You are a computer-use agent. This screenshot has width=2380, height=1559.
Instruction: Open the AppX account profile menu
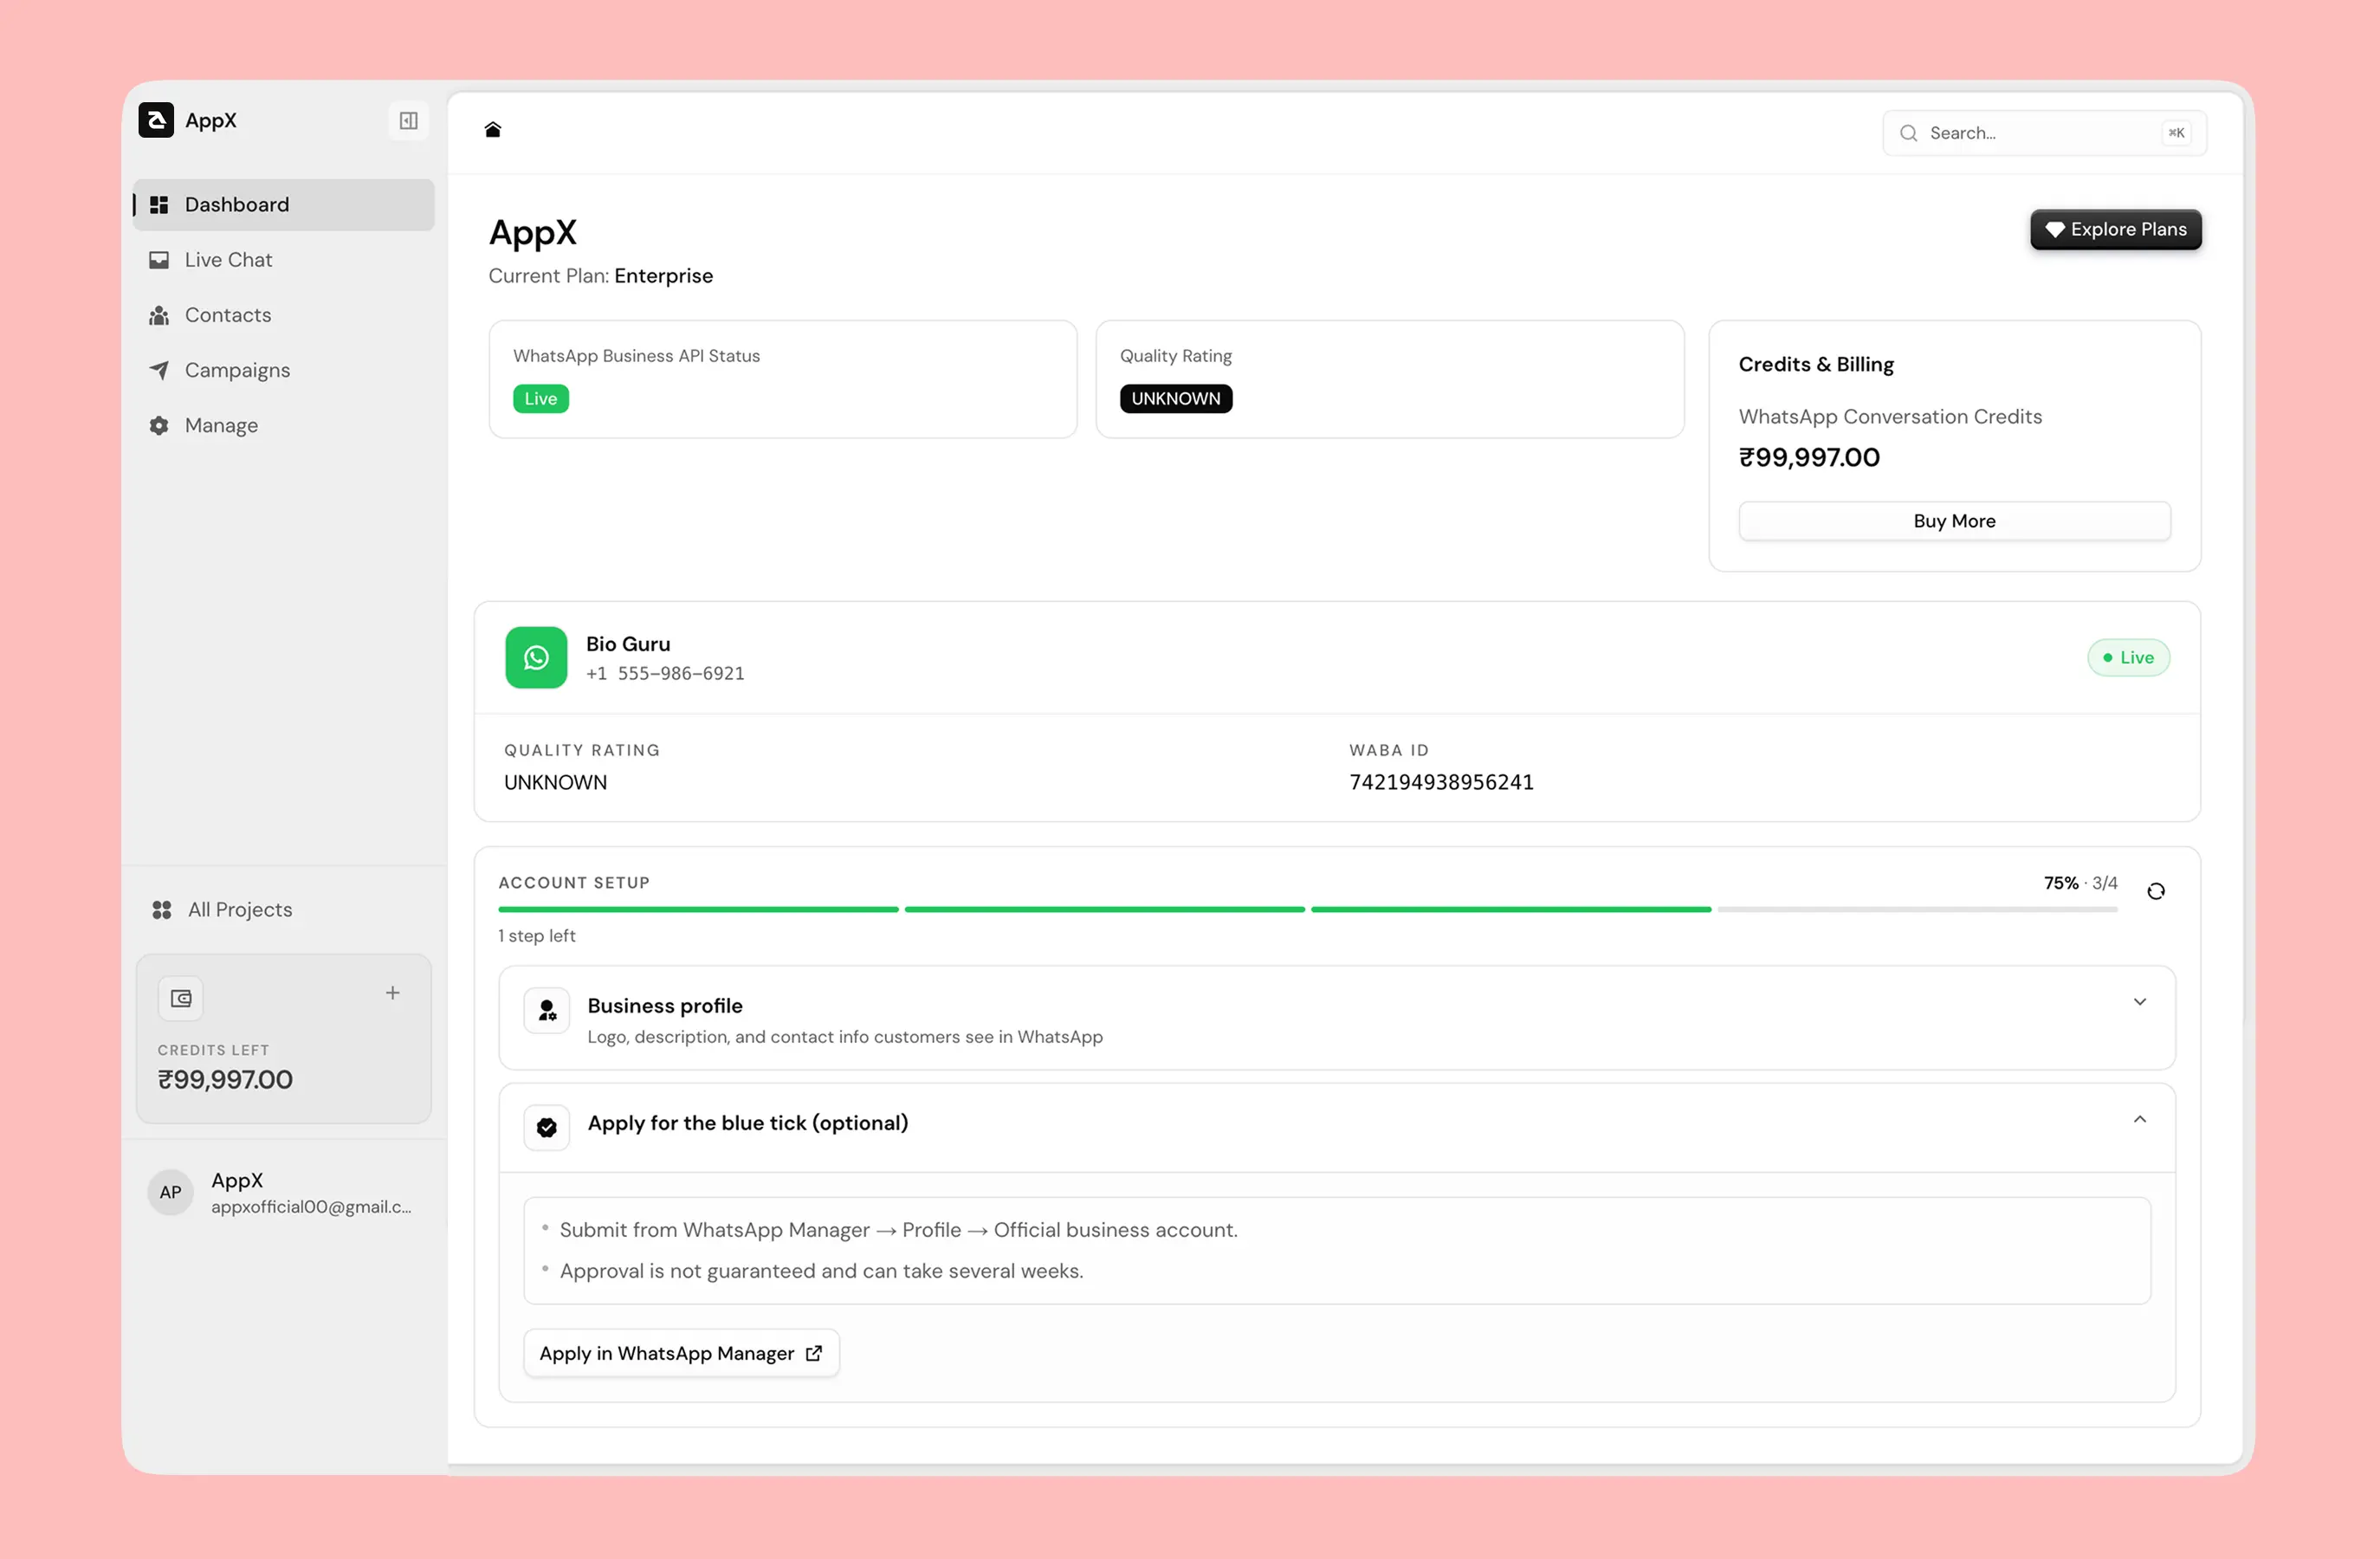click(284, 1192)
